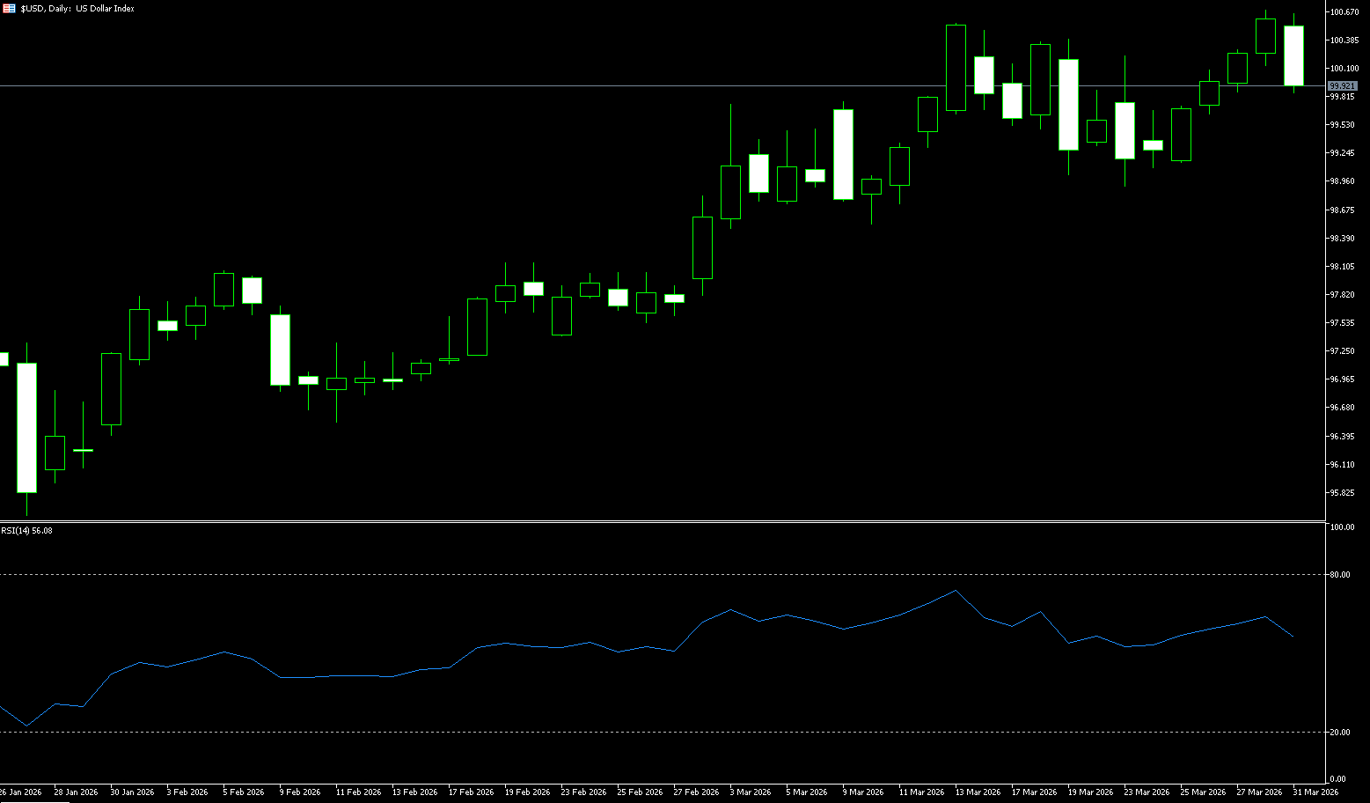Click the "$USD, Daily: US Dollar Index" title
1370x803 pixels.
(77, 8)
